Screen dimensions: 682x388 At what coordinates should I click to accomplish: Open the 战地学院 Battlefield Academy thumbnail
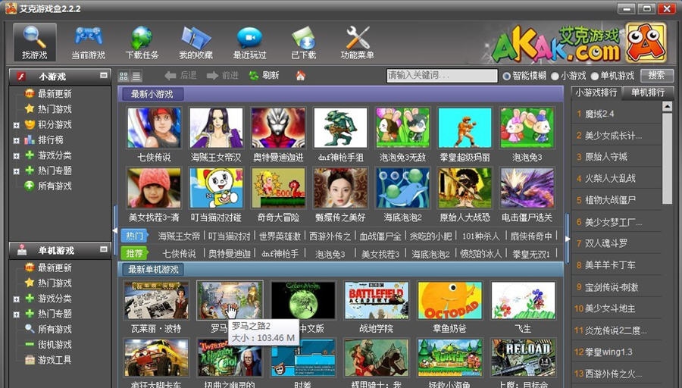(x=376, y=301)
